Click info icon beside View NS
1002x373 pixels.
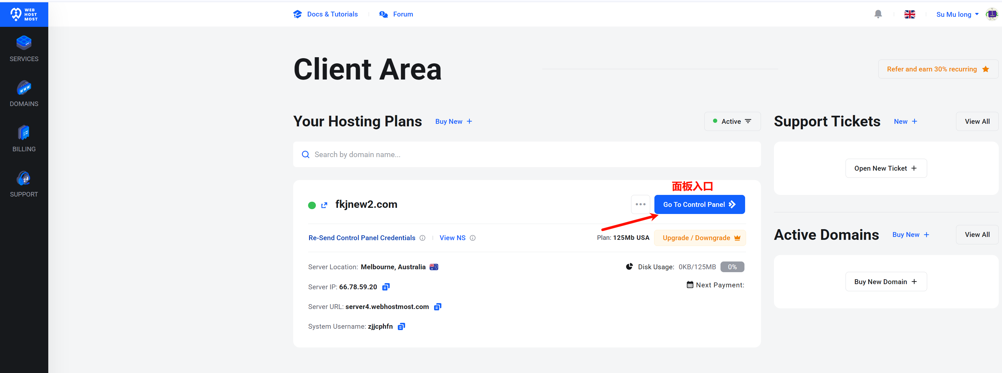point(473,238)
